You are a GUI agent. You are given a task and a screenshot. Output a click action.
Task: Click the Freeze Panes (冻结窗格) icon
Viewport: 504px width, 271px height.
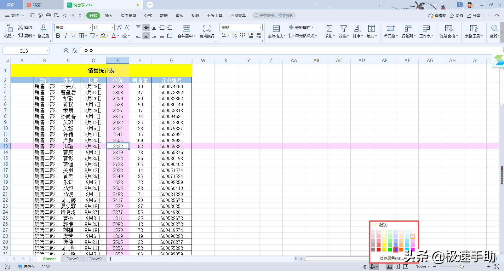[x=449, y=28]
